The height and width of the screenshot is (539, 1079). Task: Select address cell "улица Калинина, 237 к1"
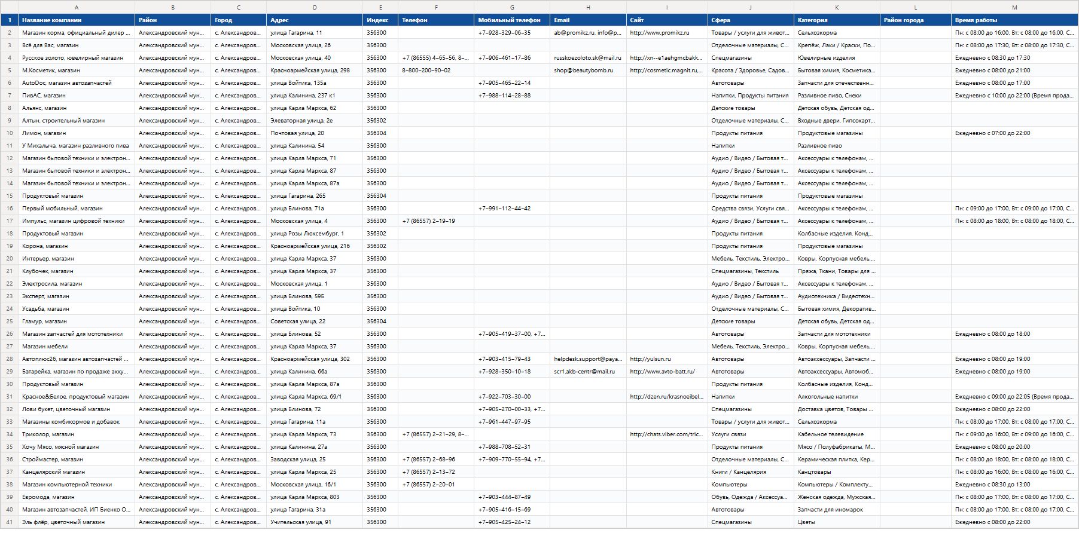[x=315, y=96]
